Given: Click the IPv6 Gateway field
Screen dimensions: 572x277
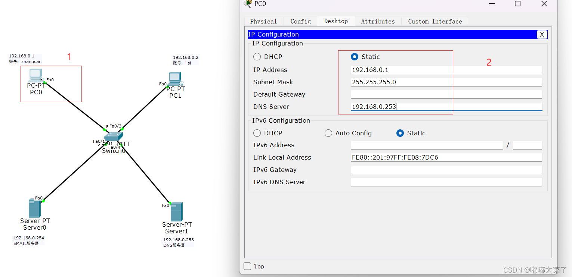Looking at the screenshot, I should 446,170.
